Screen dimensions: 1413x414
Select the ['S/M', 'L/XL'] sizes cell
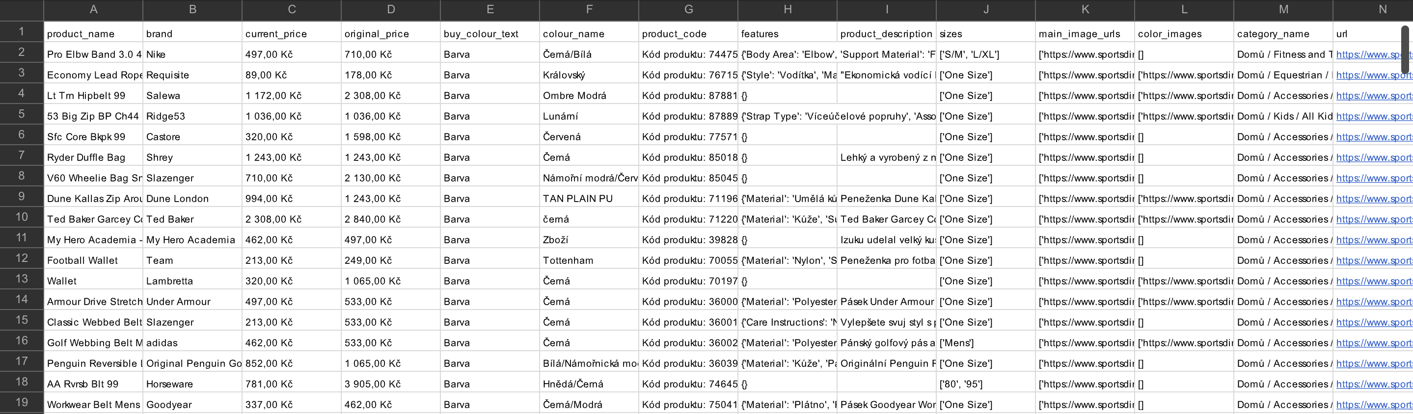pos(985,54)
